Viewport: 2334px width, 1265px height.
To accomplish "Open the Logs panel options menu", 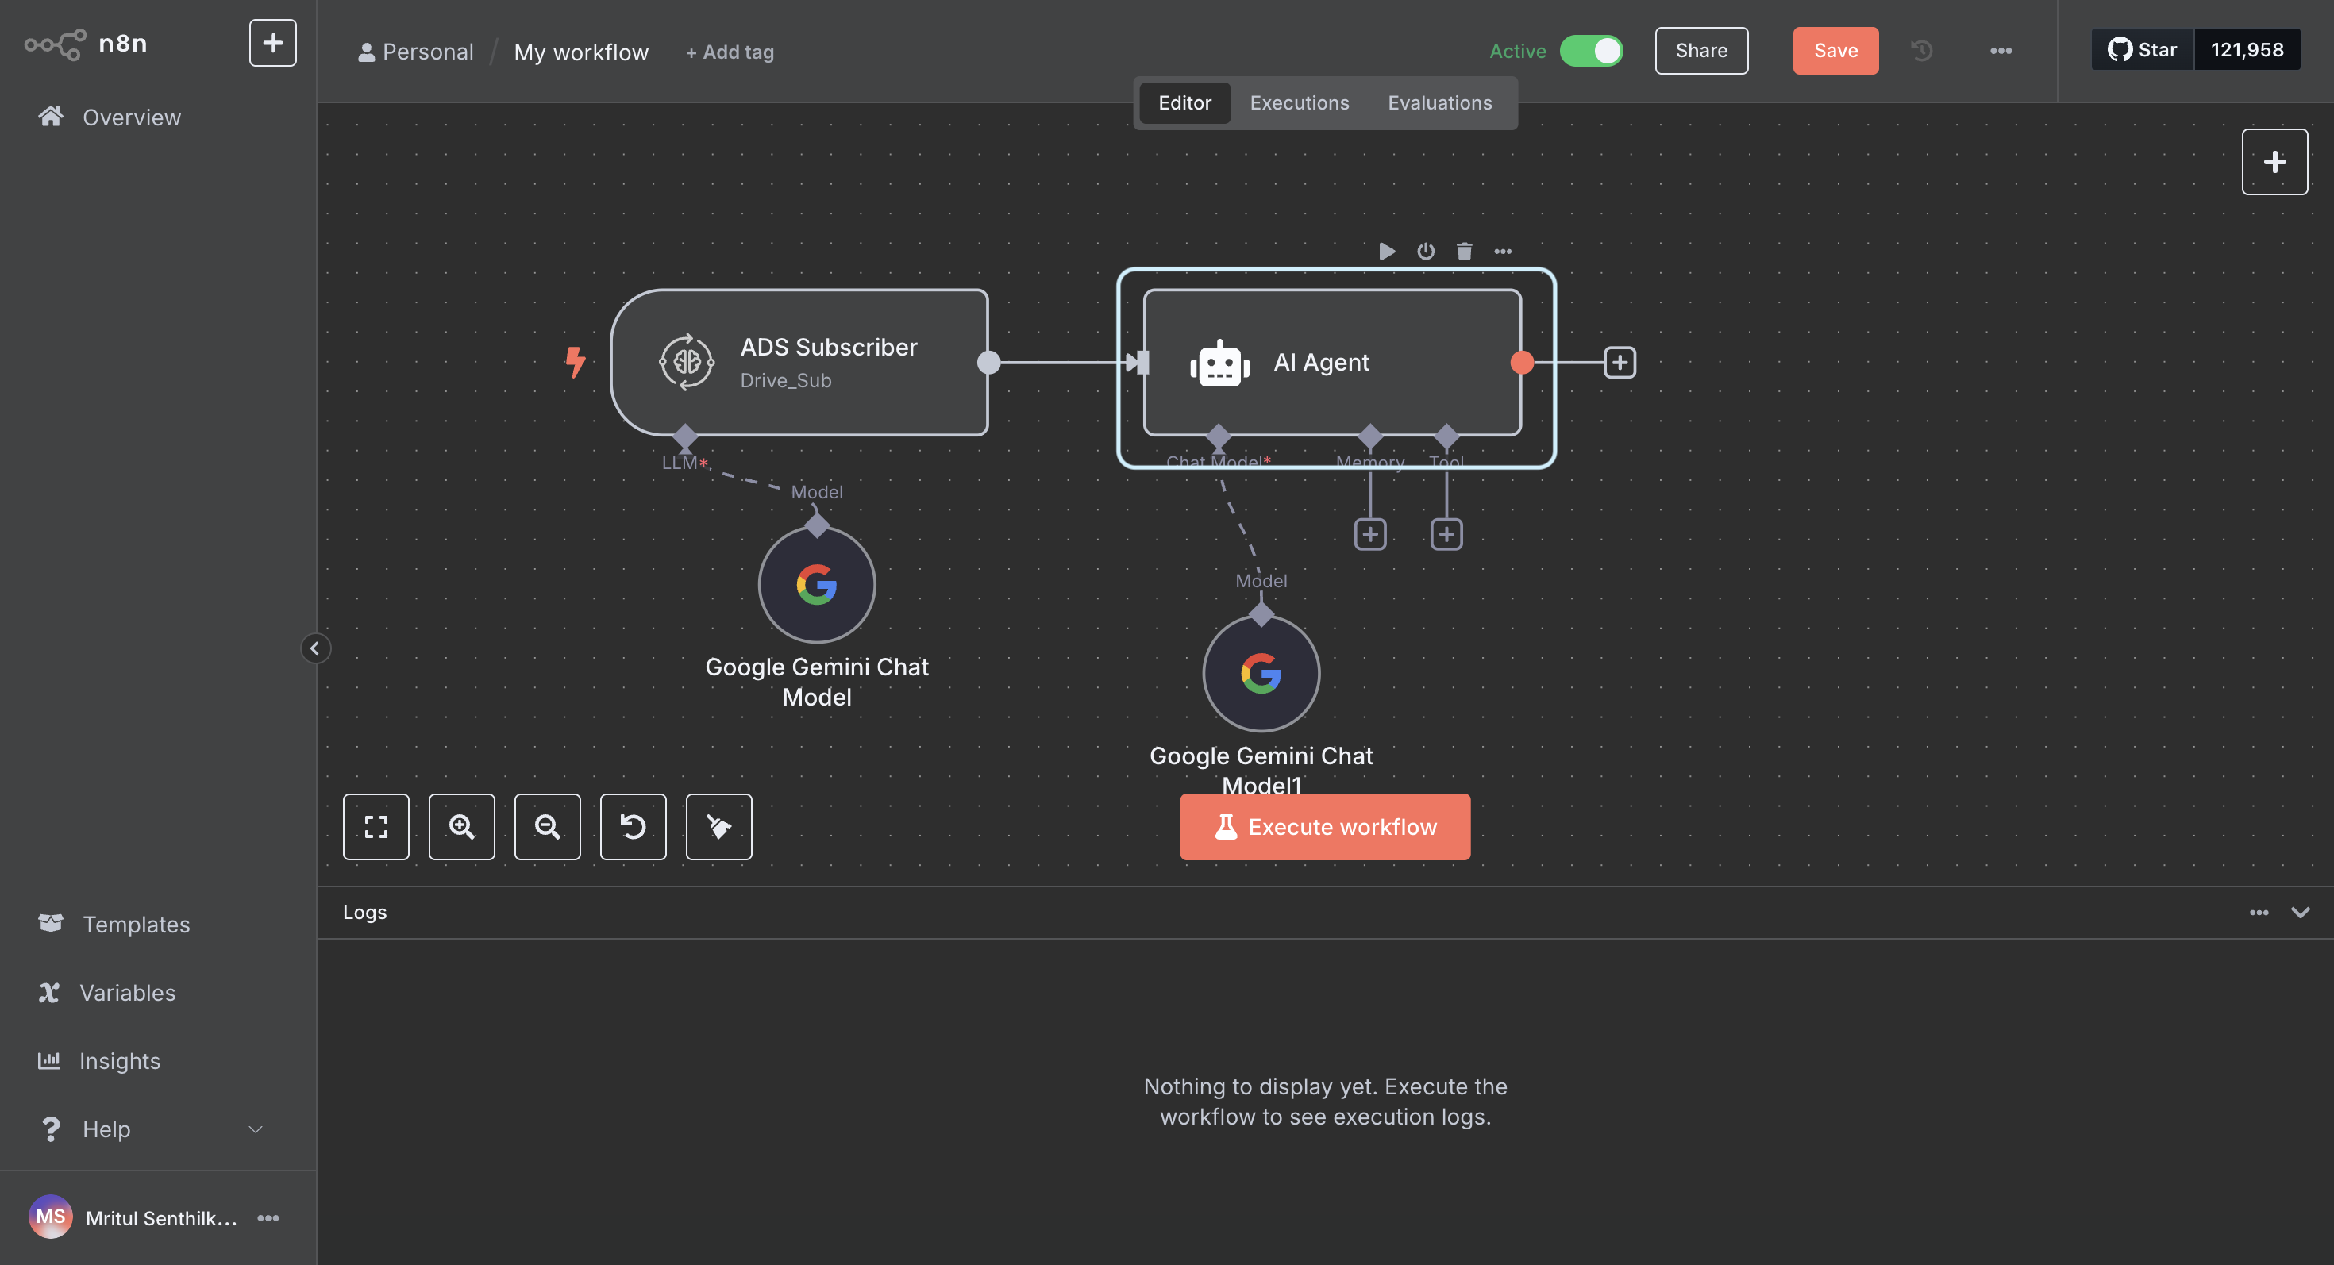I will (x=2258, y=912).
